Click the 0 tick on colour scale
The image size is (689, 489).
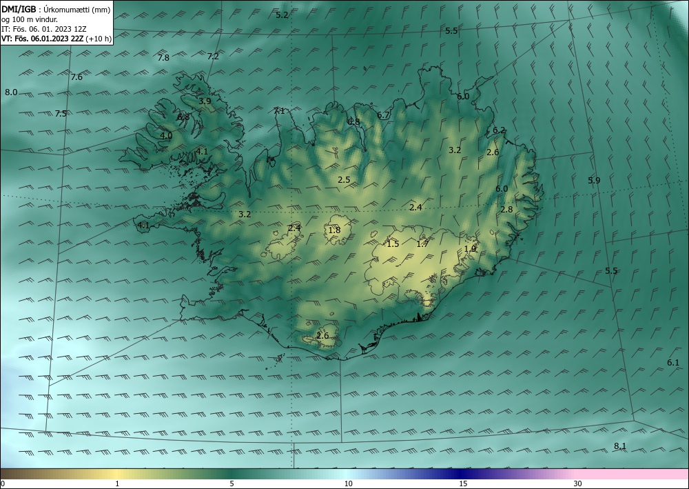pos(3,483)
